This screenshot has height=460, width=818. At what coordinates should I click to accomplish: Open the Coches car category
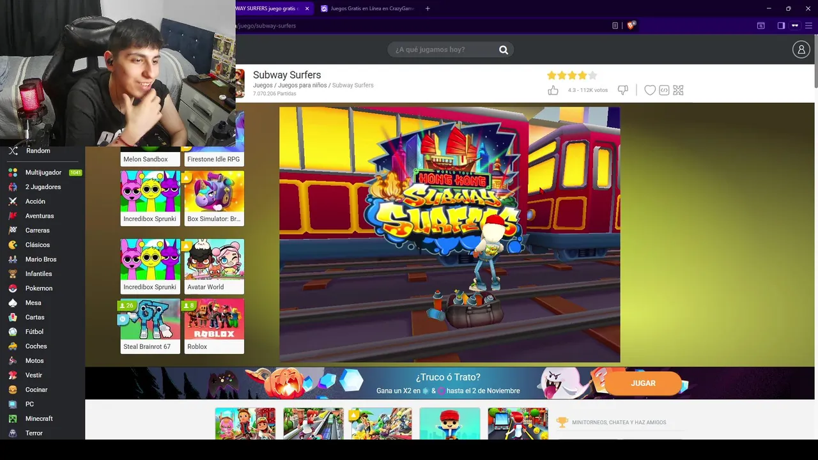point(36,346)
